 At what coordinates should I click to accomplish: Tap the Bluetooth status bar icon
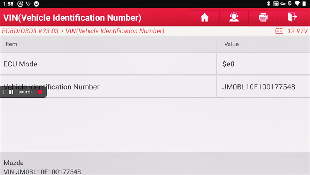click(x=268, y=4)
